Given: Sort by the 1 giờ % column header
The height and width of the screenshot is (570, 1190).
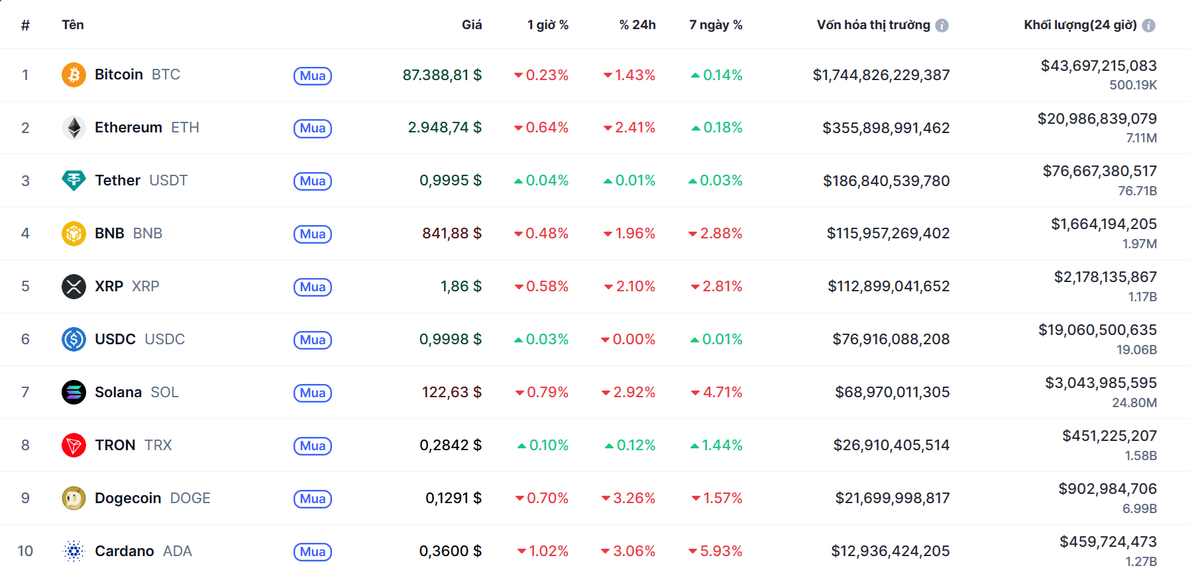Looking at the screenshot, I should click(x=548, y=24).
